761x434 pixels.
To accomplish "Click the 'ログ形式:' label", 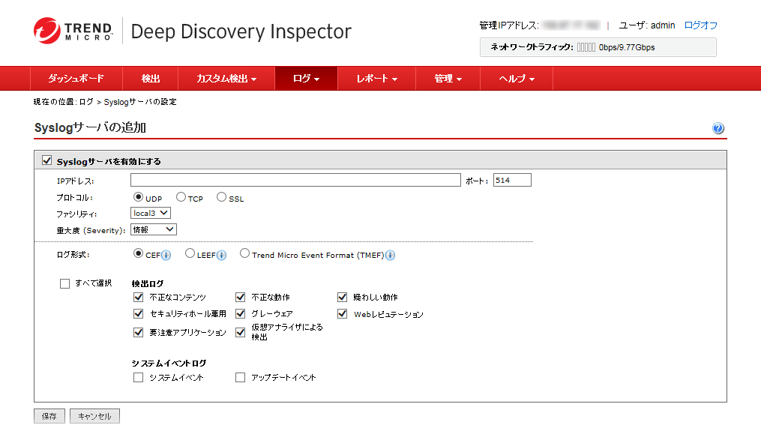I will click(73, 254).
